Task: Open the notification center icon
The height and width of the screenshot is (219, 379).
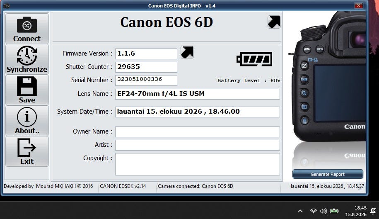Action: pyautogui.click(x=373, y=211)
